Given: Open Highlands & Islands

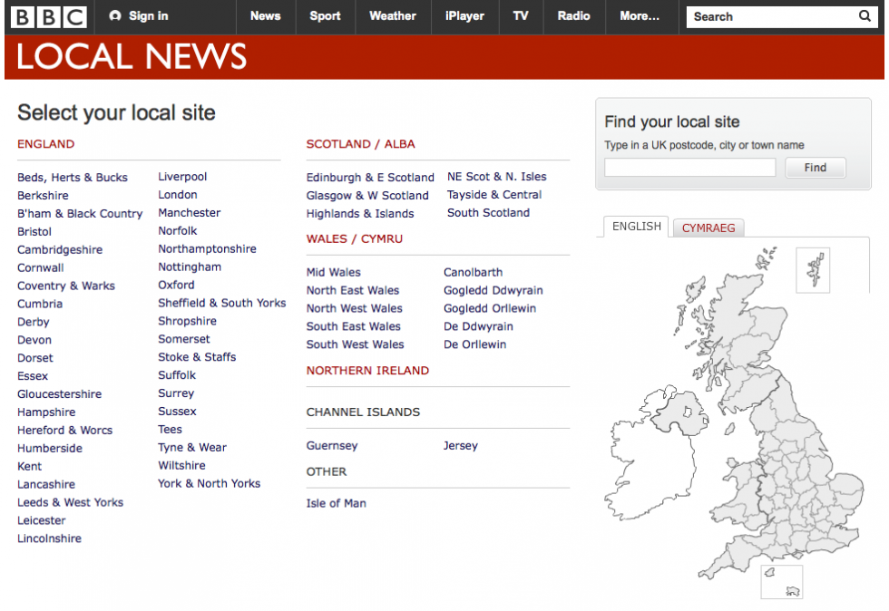Looking at the screenshot, I should pos(360,214).
